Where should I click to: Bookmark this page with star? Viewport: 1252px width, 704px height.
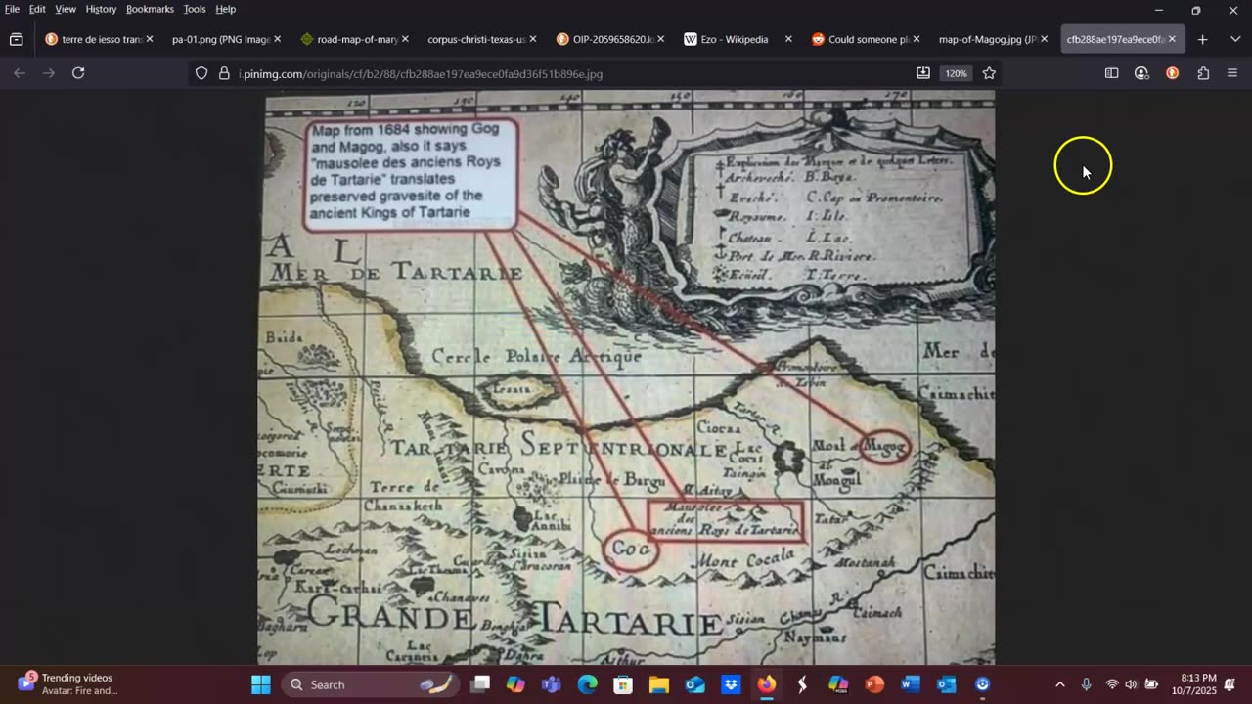pyautogui.click(x=989, y=73)
